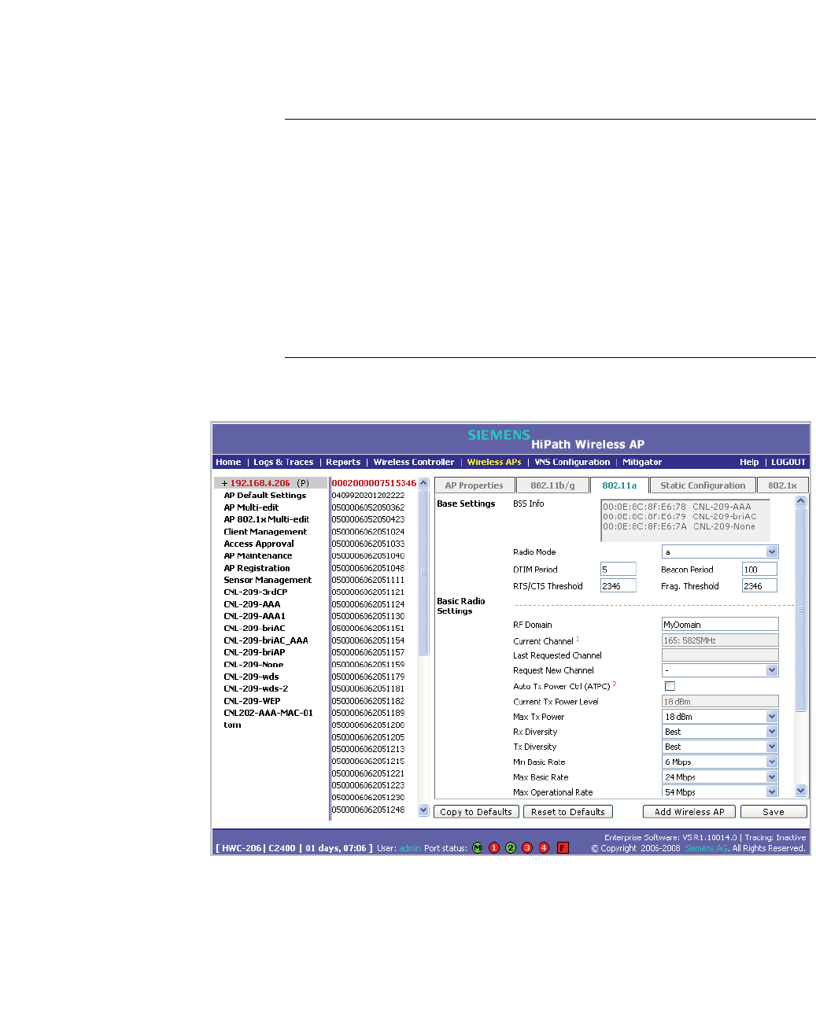
Task: Click the RTS/CTS Threshold field
Action: point(618,585)
